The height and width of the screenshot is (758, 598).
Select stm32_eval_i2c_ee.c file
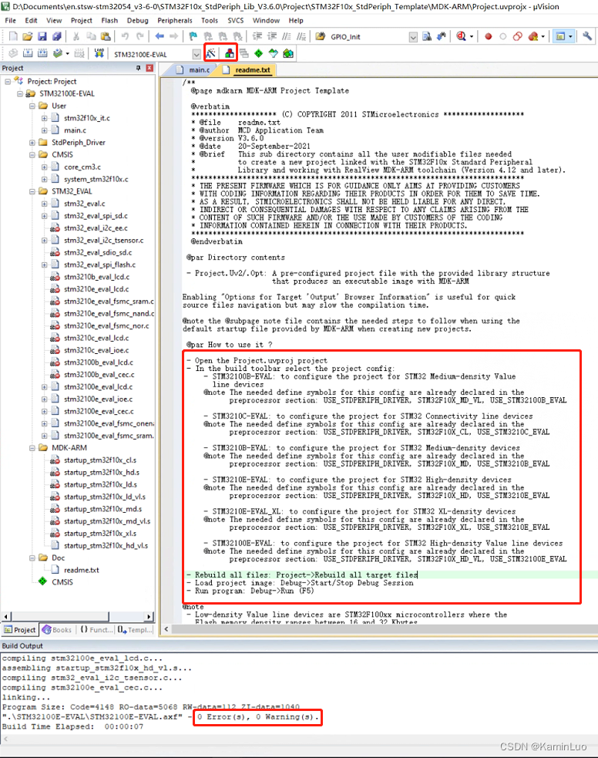(x=96, y=227)
